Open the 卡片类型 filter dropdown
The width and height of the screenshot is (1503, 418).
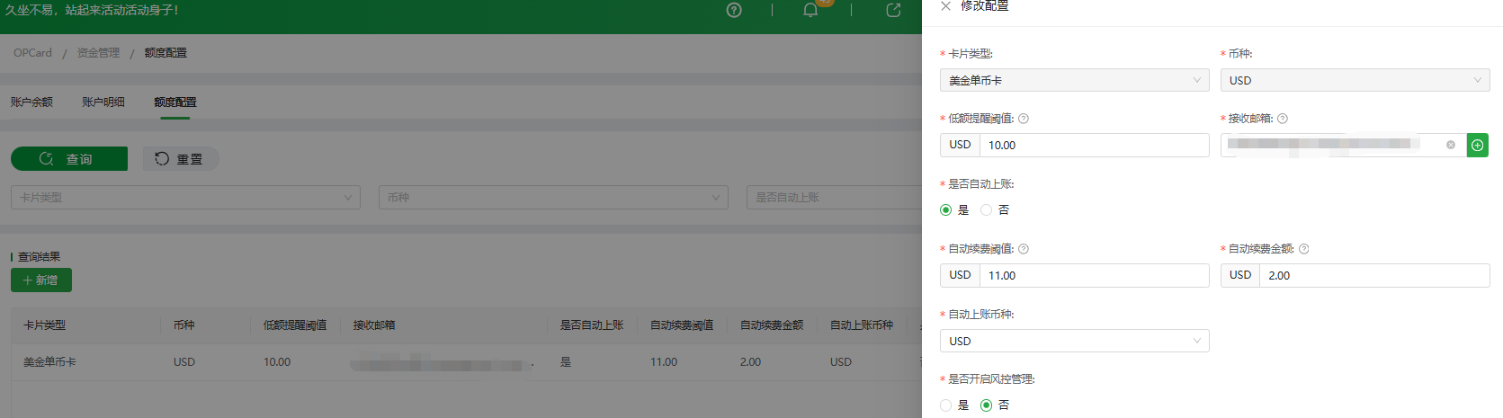click(x=185, y=198)
